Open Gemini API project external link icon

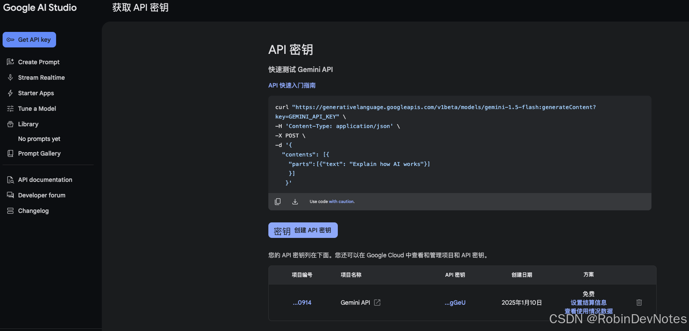(378, 303)
